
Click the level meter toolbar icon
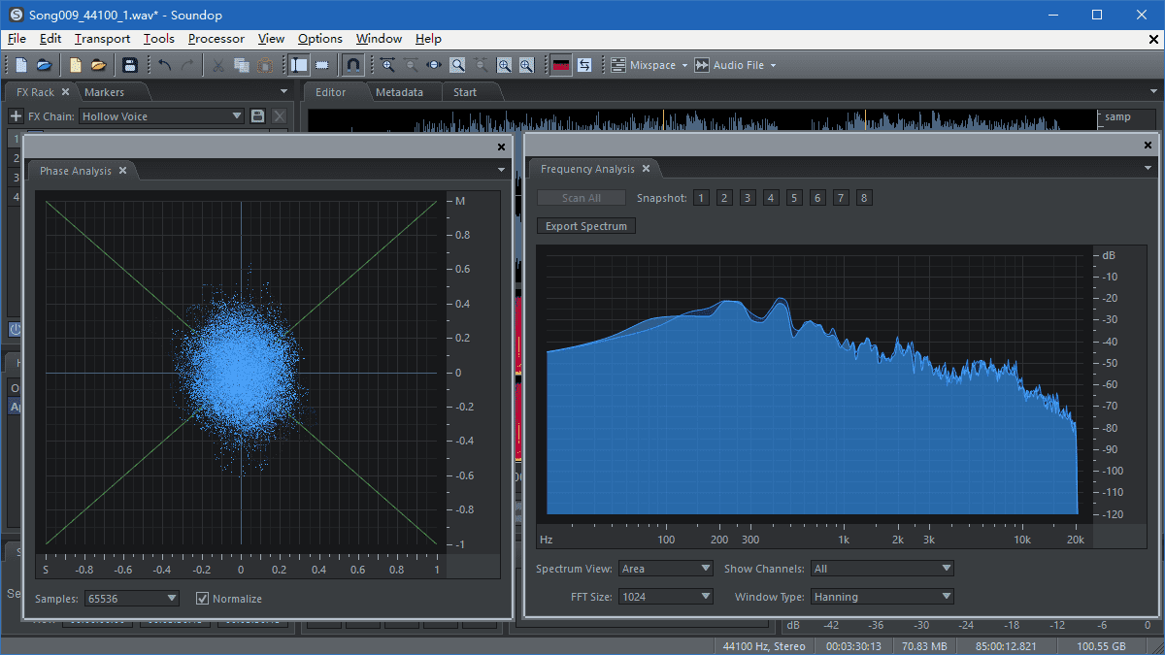click(560, 64)
